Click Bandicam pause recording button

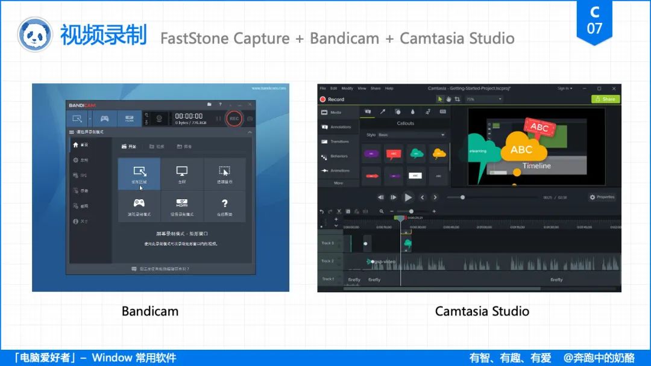218,119
